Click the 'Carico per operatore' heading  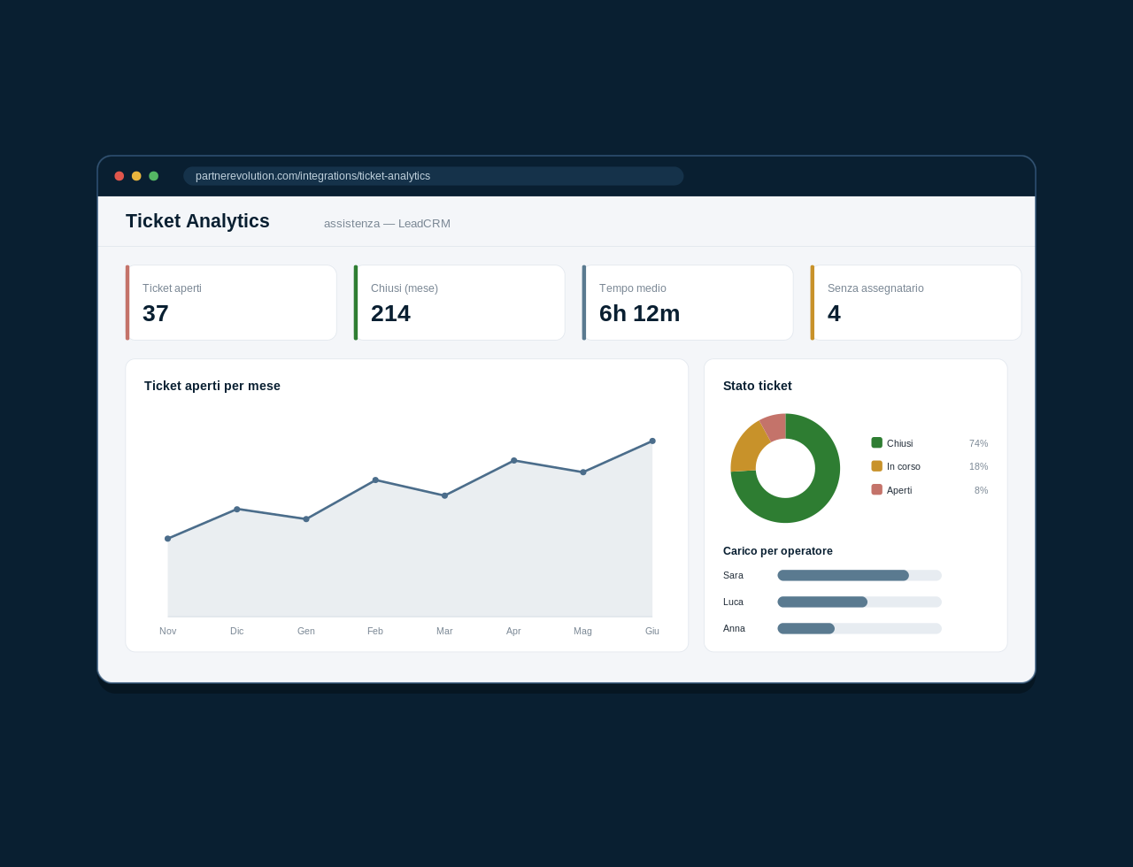tap(778, 551)
